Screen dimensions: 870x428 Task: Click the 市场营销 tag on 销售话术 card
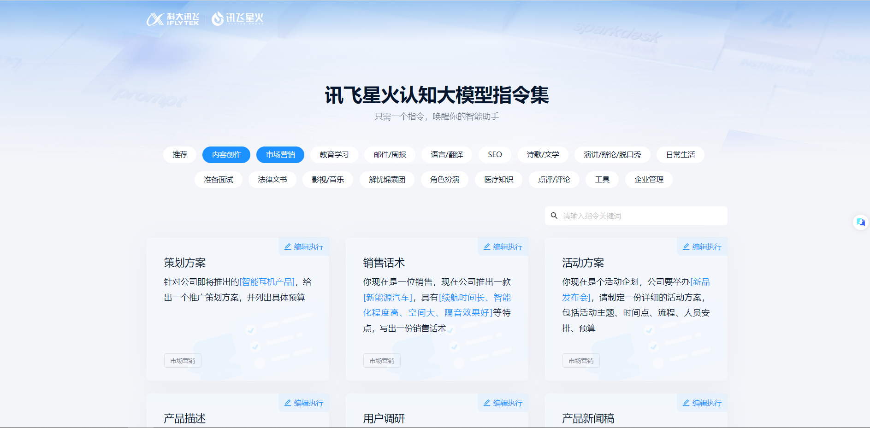[x=382, y=361]
